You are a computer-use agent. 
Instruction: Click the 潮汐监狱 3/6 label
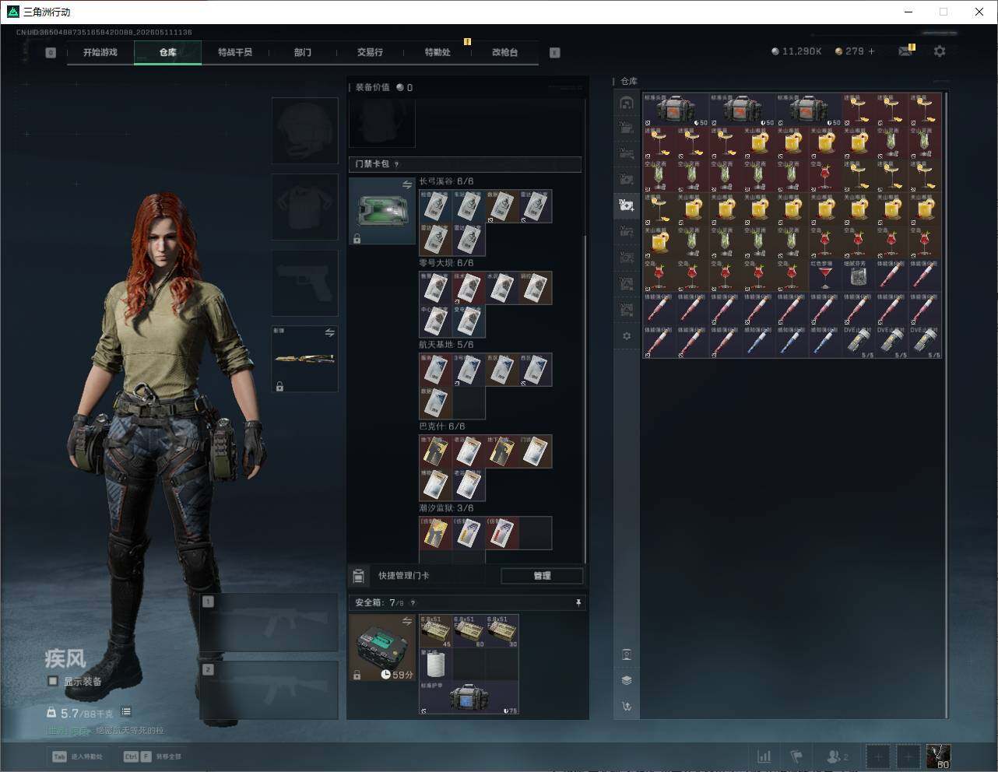(446, 508)
